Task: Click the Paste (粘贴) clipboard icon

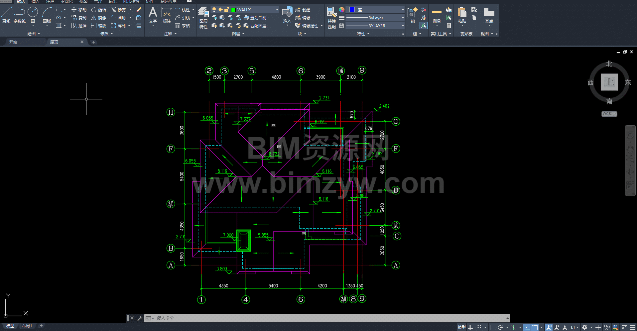Action: click(462, 15)
